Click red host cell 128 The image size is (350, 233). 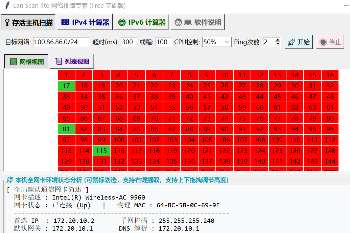coord(330,151)
